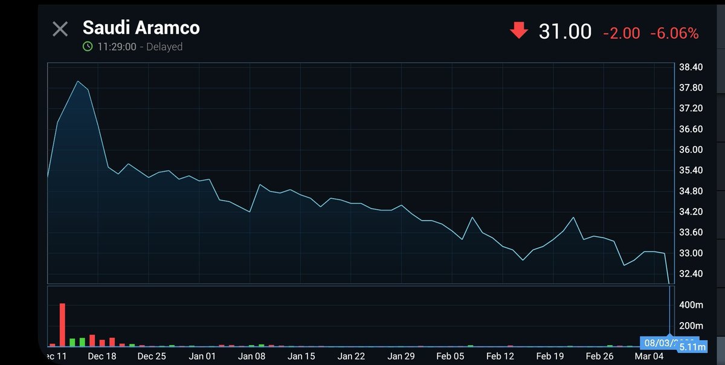Screen dimensions: 725x365
Task: Click the 34.20 price axis label
Action: tap(691, 212)
